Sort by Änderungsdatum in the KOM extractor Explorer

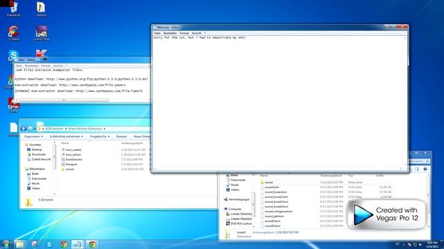(132, 143)
